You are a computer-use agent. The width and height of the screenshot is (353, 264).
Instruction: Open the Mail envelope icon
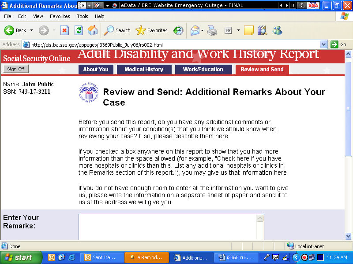point(195,30)
